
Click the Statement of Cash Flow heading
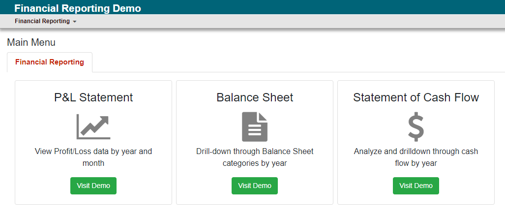pyautogui.click(x=416, y=97)
